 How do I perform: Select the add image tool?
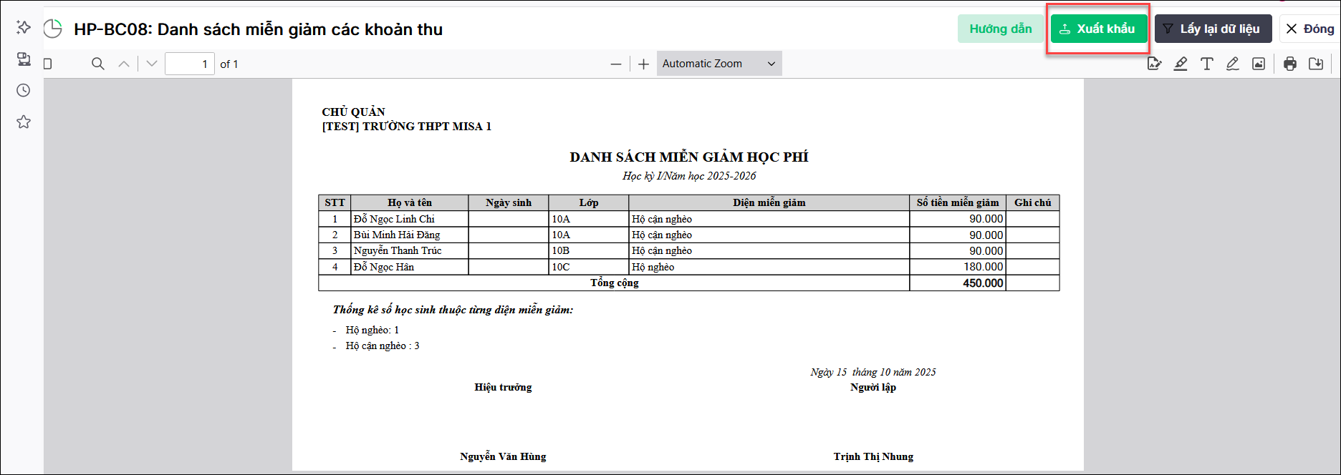[1259, 64]
